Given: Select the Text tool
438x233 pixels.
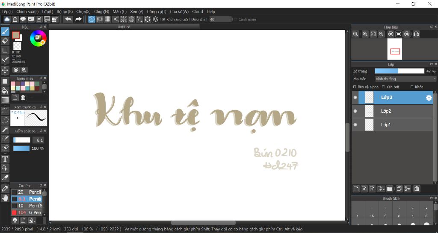Looking at the screenshot, I should click(x=5, y=159).
